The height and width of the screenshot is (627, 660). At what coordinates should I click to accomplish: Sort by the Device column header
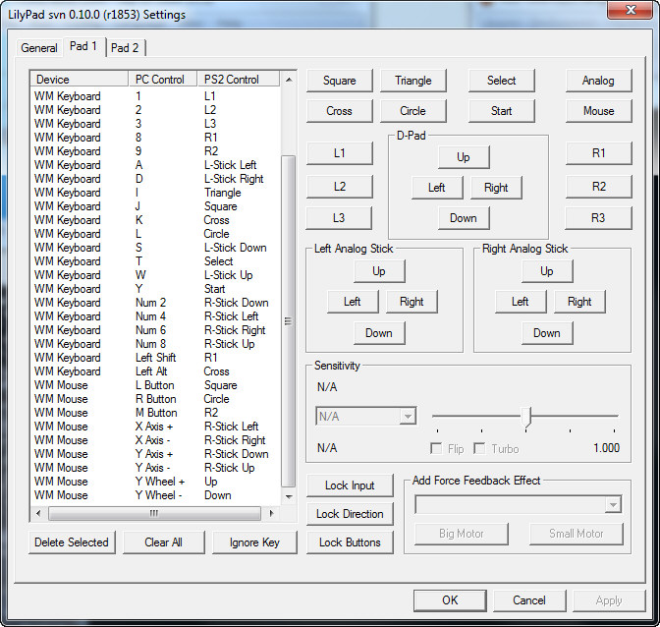[x=79, y=80]
